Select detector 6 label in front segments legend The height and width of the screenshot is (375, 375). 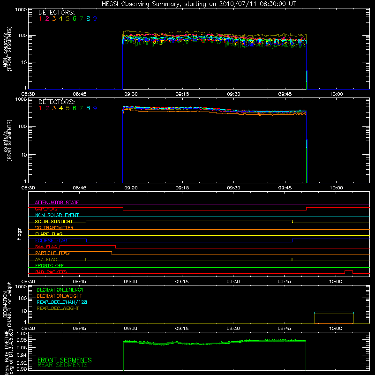[75, 18]
